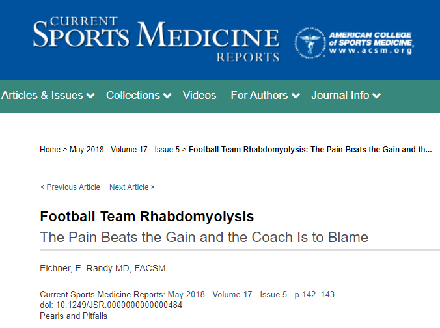
Task: Click the truncated article title breadcrumb
Action: tap(310, 150)
